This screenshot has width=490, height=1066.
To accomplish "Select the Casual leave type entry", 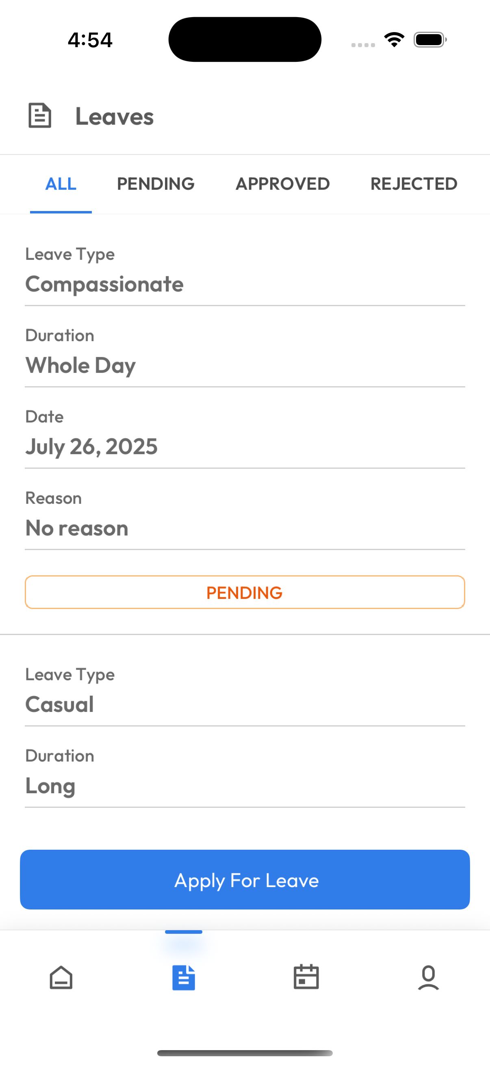I will [60, 704].
